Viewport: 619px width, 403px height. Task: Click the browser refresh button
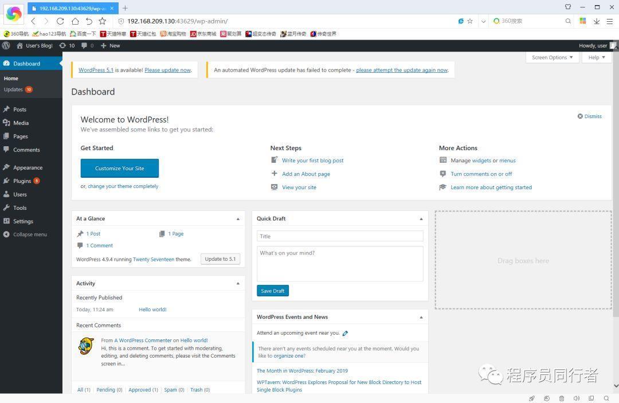60,21
